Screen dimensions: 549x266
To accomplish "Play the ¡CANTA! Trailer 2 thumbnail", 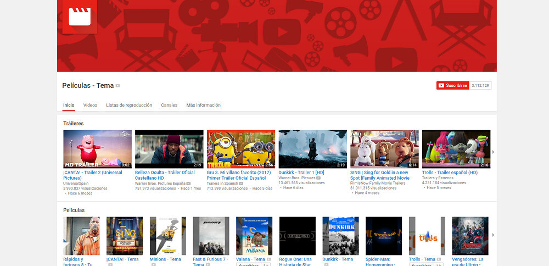I will click(x=97, y=149).
